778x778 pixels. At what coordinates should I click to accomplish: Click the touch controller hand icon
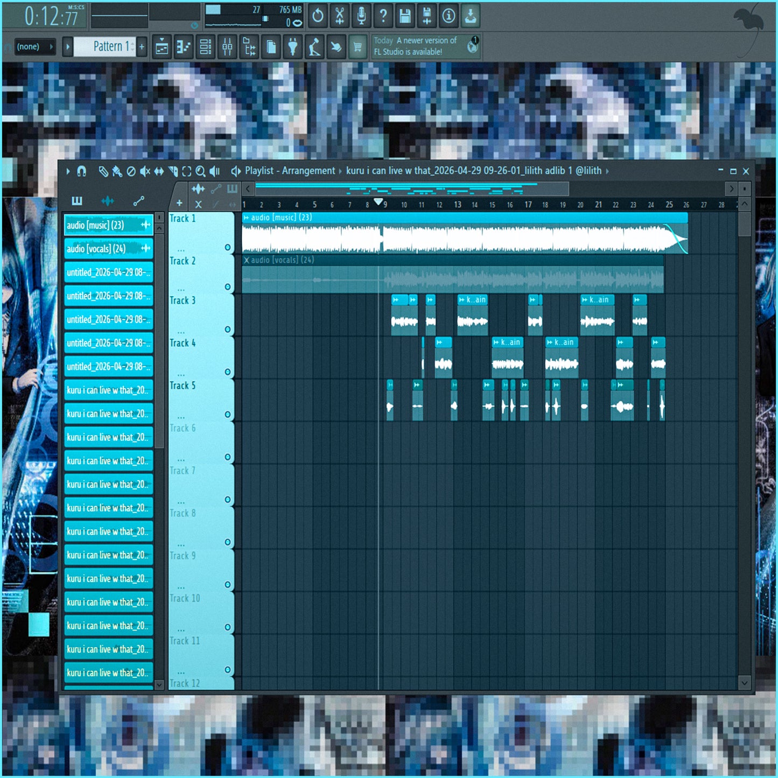click(337, 47)
